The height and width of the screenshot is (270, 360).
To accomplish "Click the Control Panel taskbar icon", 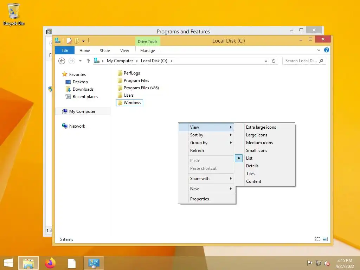I will pyautogui.click(x=94, y=263).
